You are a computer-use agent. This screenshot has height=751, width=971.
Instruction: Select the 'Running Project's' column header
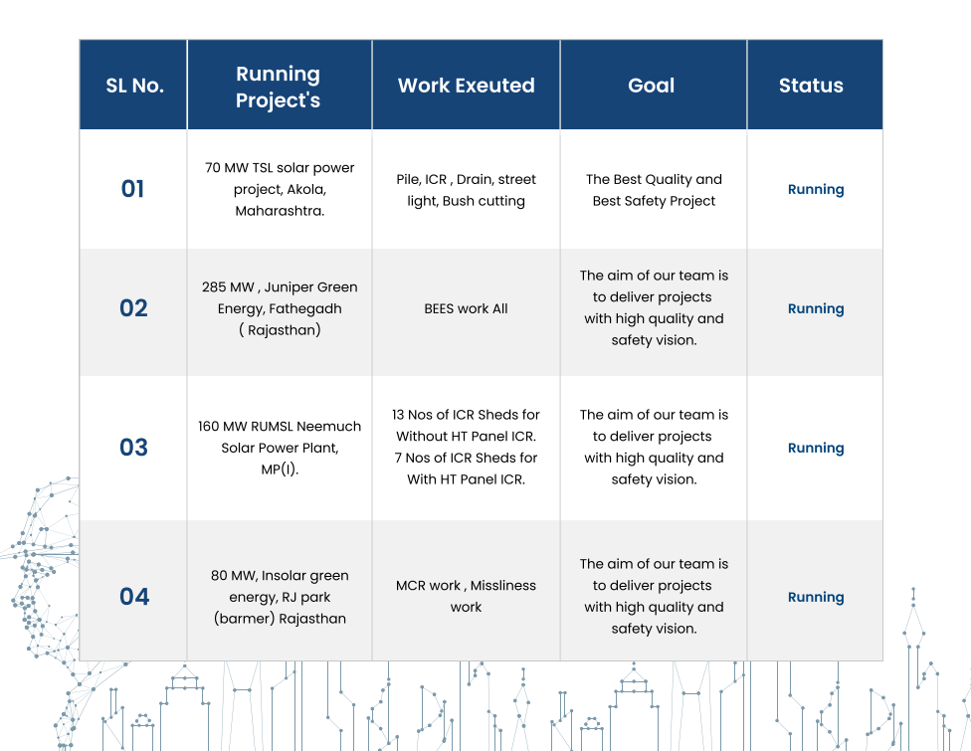point(278,87)
